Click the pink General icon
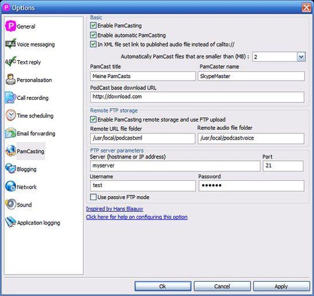 (x=11, y=26)
